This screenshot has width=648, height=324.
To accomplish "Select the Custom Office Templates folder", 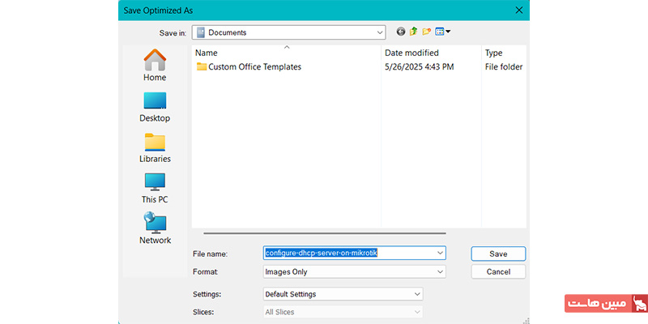I will coord(254,67).
